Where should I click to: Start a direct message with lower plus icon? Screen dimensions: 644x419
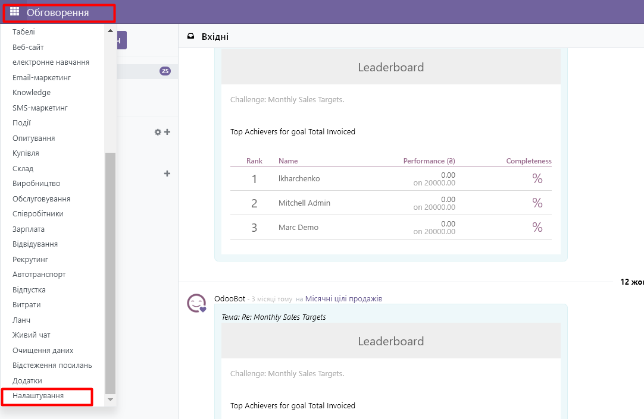[x=167, y=174]
